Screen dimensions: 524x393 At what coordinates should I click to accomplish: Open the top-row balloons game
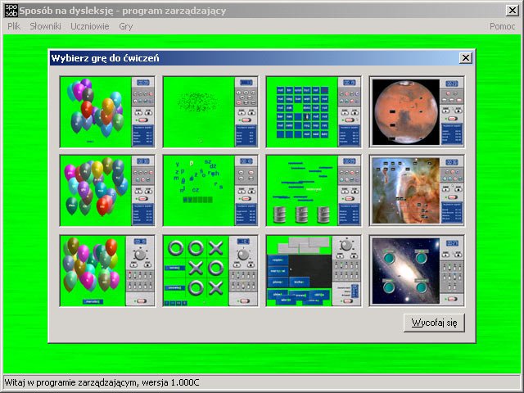point(107,112)
